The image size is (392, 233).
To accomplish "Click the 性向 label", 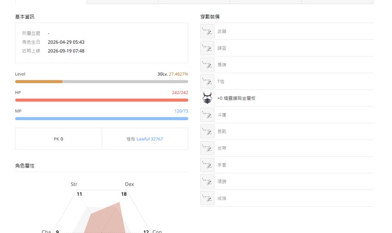I will pos(131,139).
